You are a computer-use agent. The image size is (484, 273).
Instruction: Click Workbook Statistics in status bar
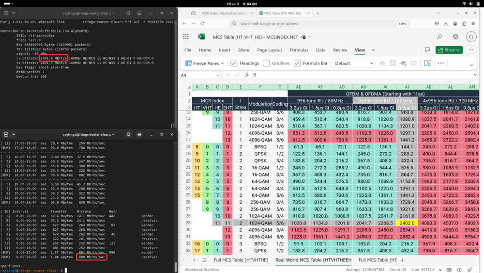pyautogui.click(x=202, y=270)
